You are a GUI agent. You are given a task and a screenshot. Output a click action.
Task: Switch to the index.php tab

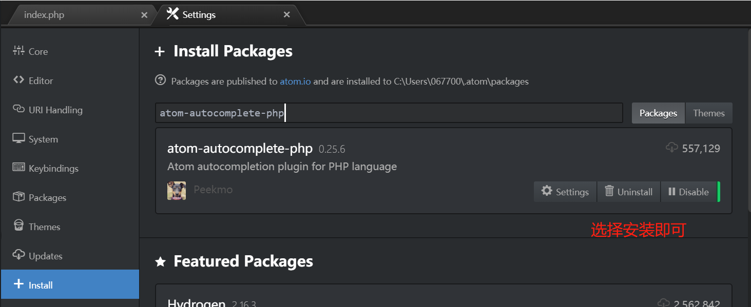click(x=44, y=15)
